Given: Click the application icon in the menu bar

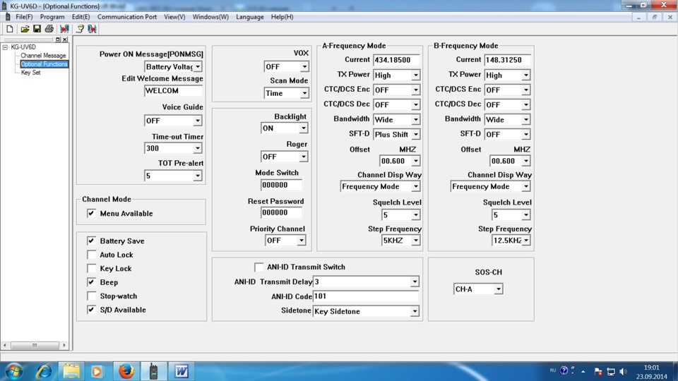Looking at the screenshot, I should click(x=7, y=17).
